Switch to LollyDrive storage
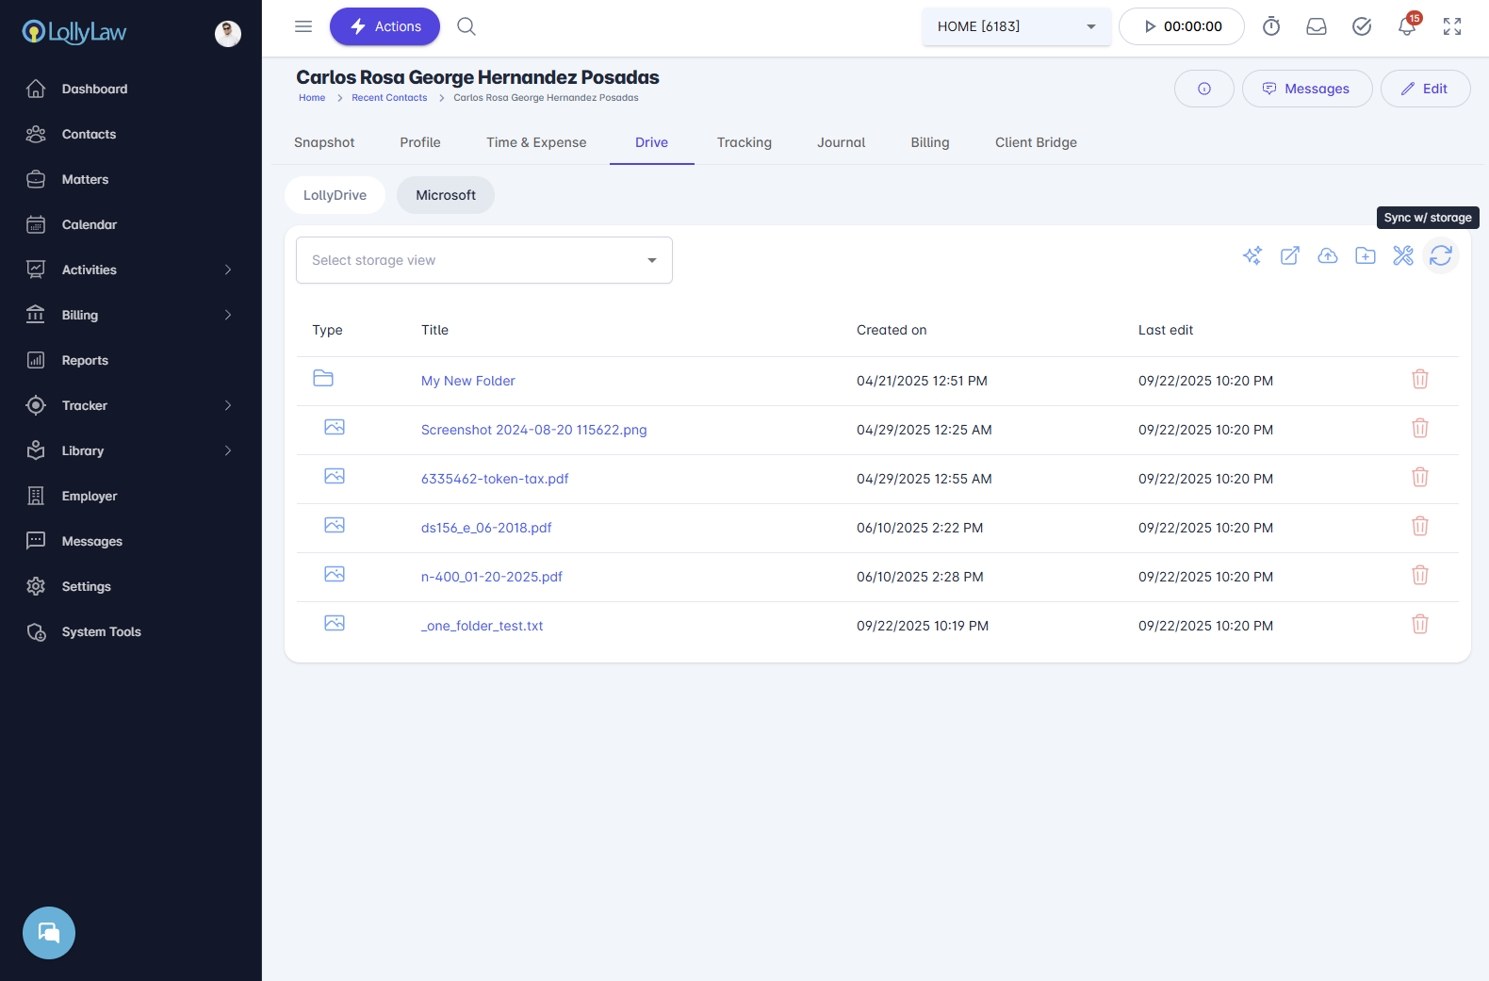Screen dimensions: 1489x981 [335, 195]
